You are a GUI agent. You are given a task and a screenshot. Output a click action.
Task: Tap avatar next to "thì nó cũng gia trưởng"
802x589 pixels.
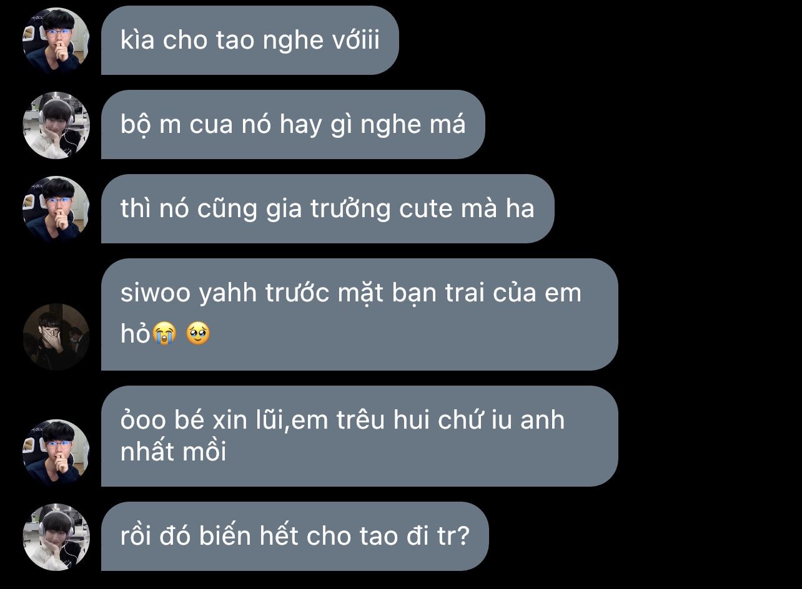coord(56,209)
